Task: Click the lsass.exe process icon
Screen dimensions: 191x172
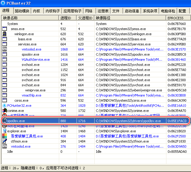Action: tap(5, 39)
